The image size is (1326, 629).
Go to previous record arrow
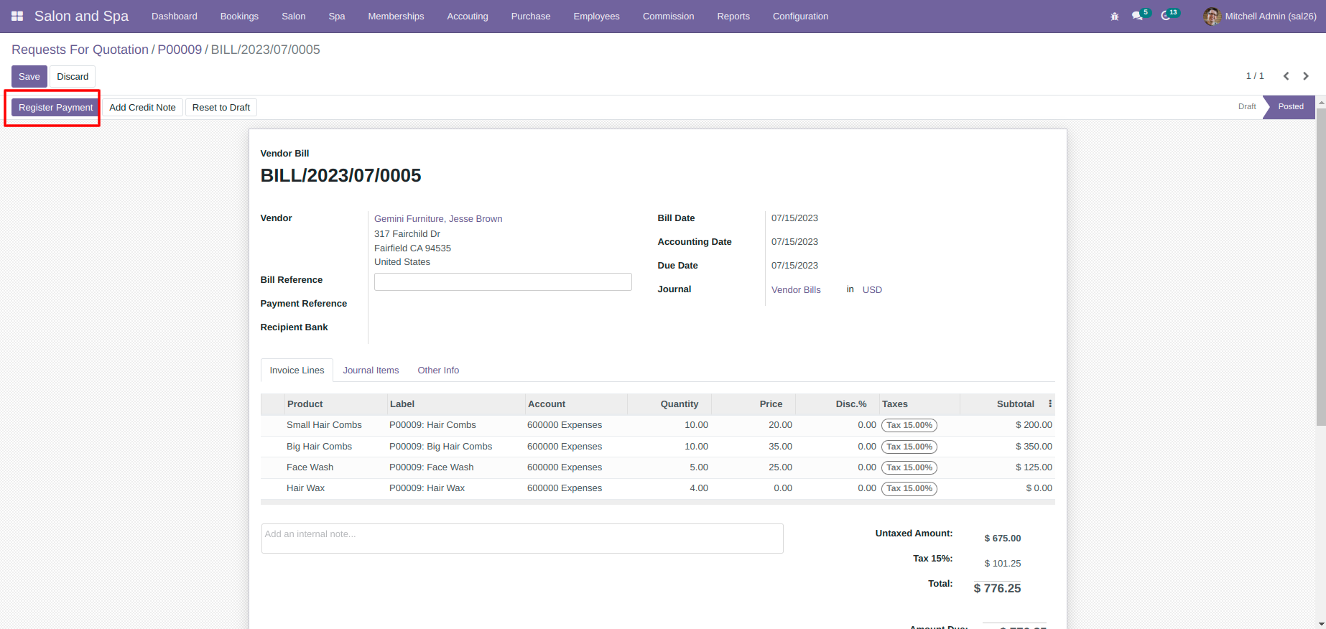click(x=1286, y=76)
